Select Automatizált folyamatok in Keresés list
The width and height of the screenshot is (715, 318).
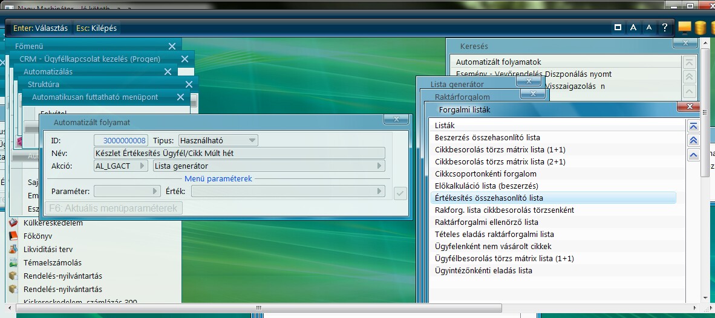point(566,62)
